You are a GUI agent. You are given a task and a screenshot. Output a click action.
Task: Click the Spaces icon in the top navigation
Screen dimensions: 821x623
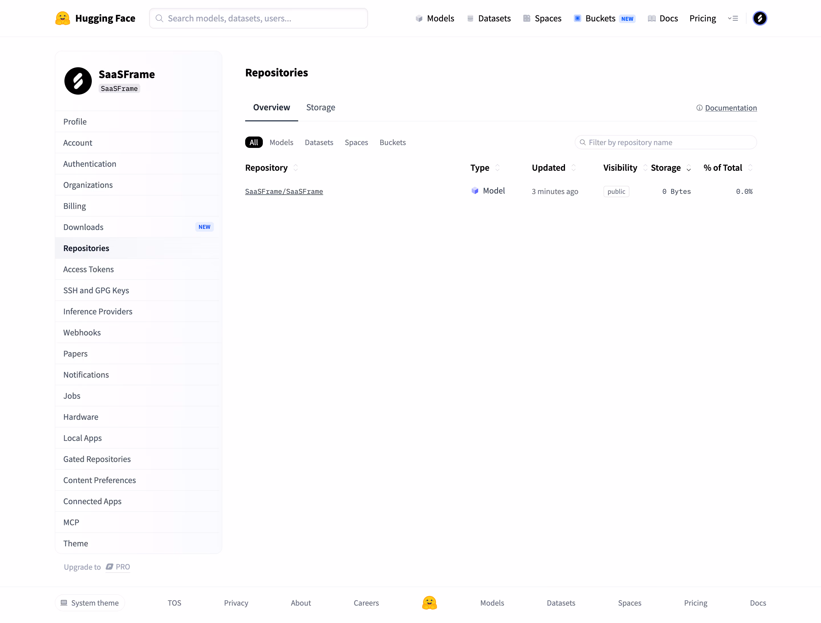(x=526, y=19)
